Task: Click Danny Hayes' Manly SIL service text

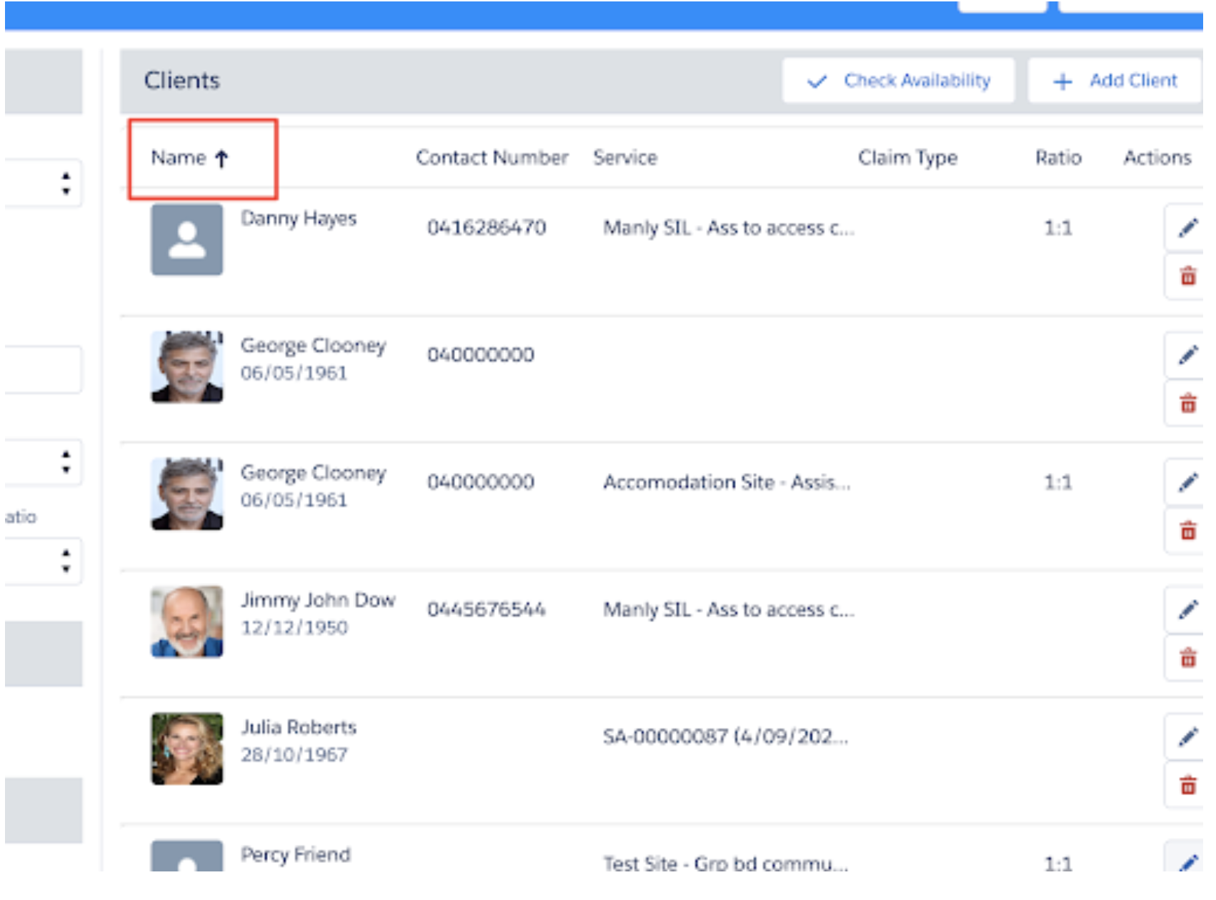Action: click(729, 228)
